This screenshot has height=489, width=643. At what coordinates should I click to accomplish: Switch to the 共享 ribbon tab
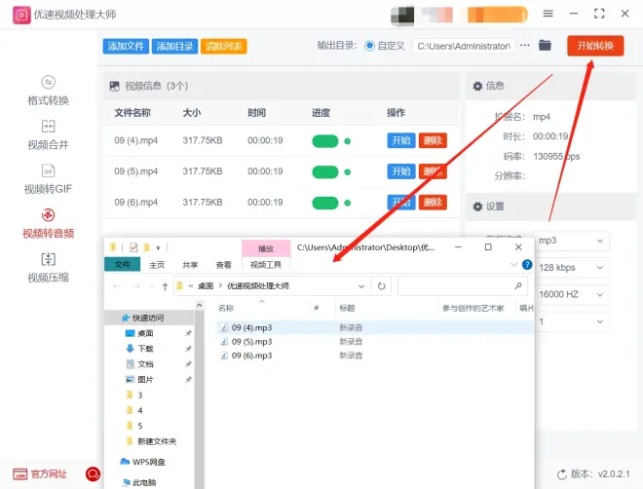(x=190, y=265)
